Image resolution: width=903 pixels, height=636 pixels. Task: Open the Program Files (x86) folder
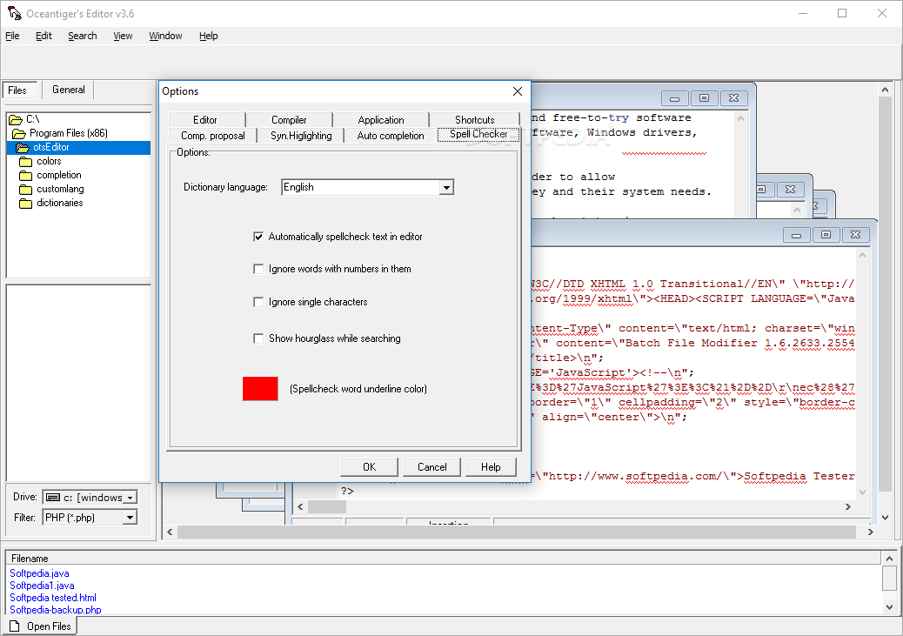[x=68, y=133]
